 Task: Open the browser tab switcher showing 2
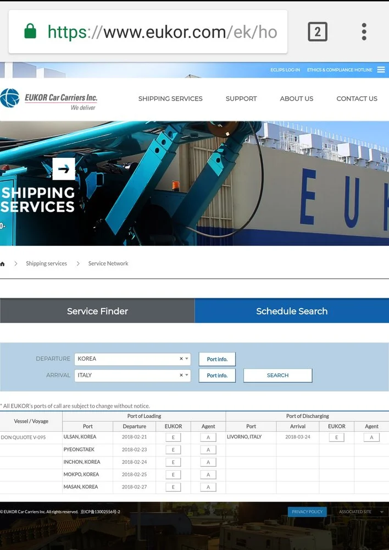[x=318, y=31]
